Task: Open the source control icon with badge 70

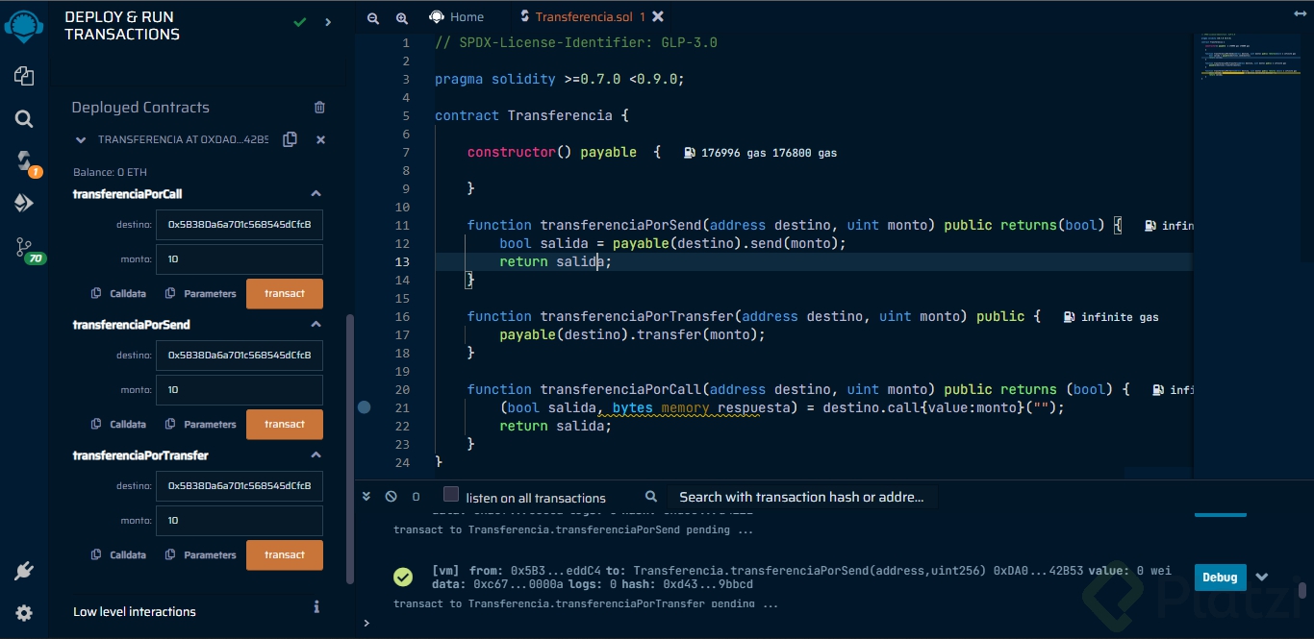Action: pos(25,249)
